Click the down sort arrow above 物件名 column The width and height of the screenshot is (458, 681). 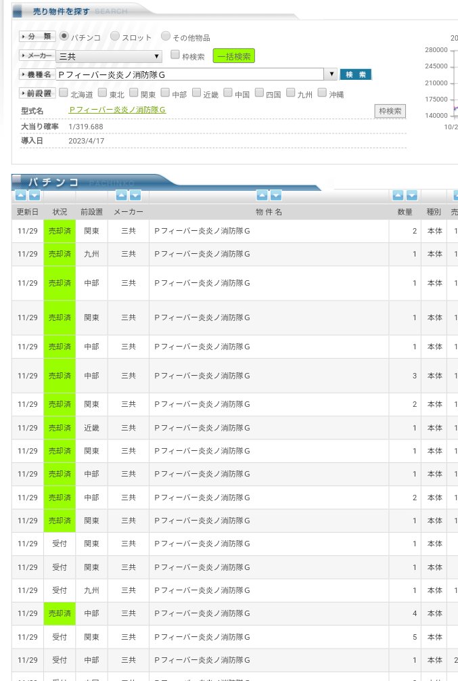click(x=276, y=196)
